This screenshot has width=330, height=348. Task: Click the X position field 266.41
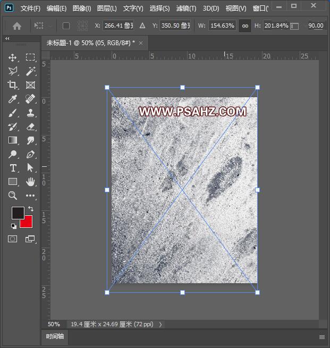[119, 26]
